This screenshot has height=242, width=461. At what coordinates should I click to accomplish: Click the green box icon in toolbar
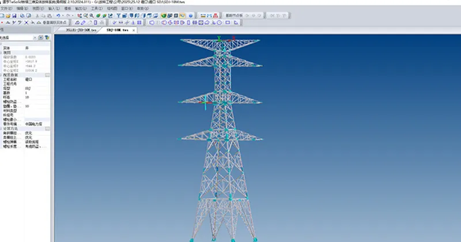tap(164, 16)
